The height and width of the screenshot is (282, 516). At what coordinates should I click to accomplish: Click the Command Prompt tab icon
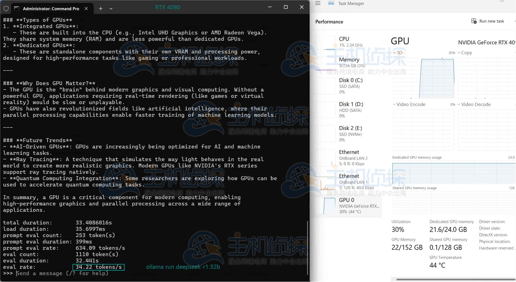pyautogui.click(x=17, y=9)
